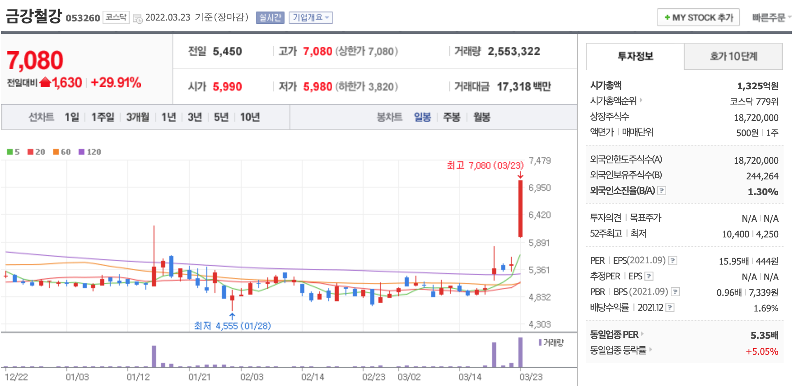Screen dimensions: 798x386
Task: Open the 기업개요 dropdown
Action: click(x=311, y=18)
